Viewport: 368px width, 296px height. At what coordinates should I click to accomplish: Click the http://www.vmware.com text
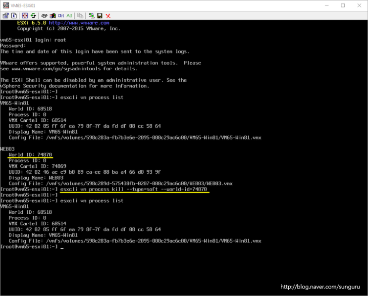(x=79, y=23)
